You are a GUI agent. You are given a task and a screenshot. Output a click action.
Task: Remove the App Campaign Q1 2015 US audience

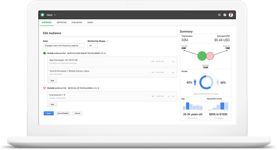click(173, 62)
